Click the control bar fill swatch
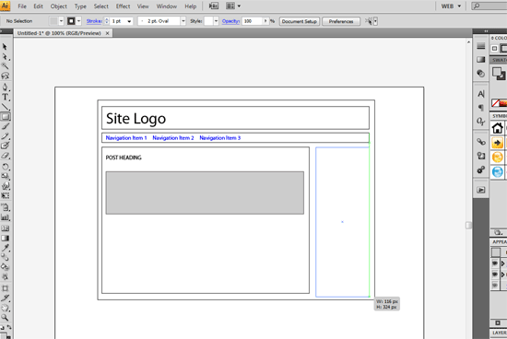This screenshot has width=507, height=339. coord(53,21)
